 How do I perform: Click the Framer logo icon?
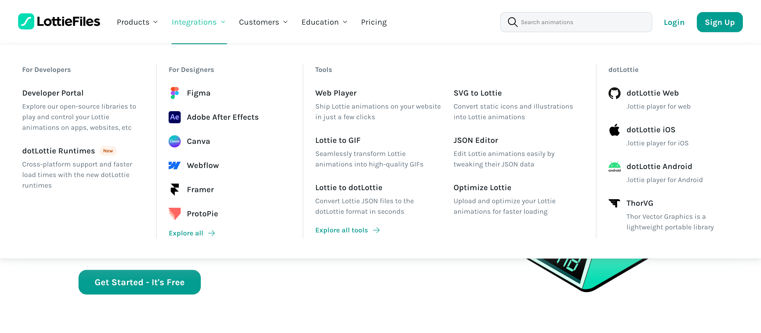click(x=175, y=190)
